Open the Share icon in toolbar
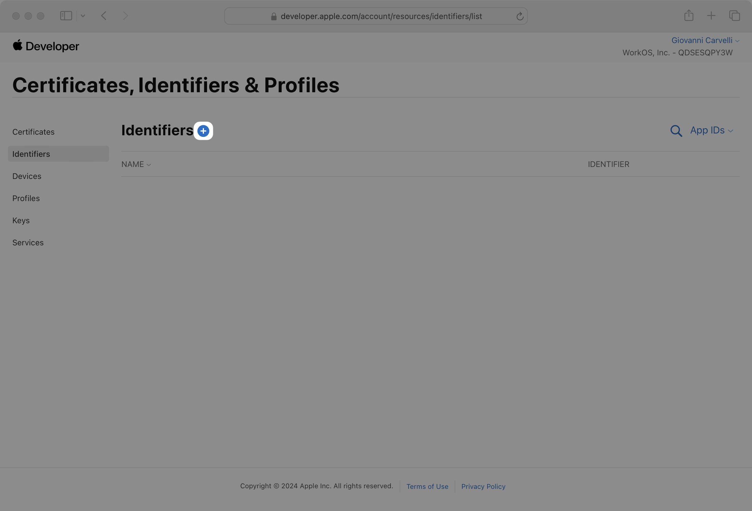Viewport: 752px width, 511px height. (x=689, y=16)
